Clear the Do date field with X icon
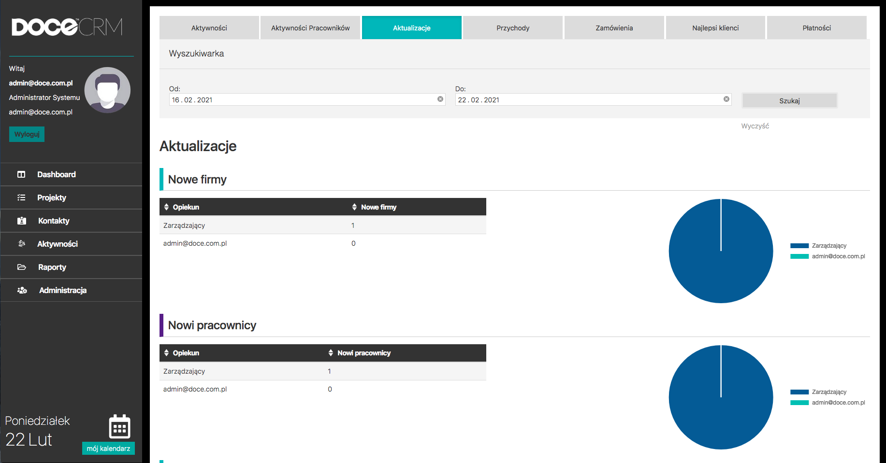Screen dimensions: 886x463 (x=726, y=99)
